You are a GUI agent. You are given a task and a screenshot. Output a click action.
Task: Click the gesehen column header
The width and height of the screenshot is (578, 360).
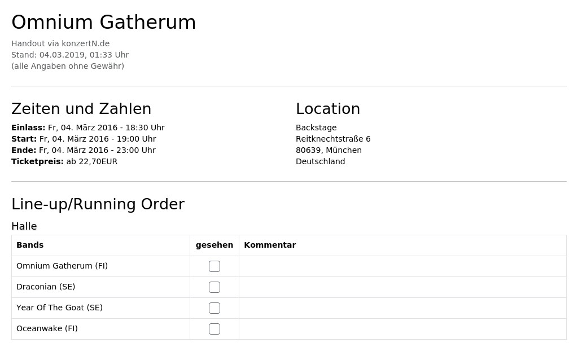pyautogui.click(x=214, y=245)
